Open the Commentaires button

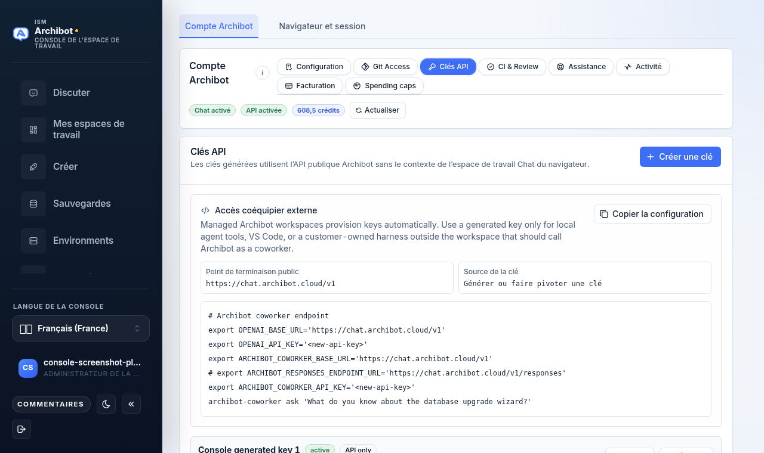click(51, 404)
